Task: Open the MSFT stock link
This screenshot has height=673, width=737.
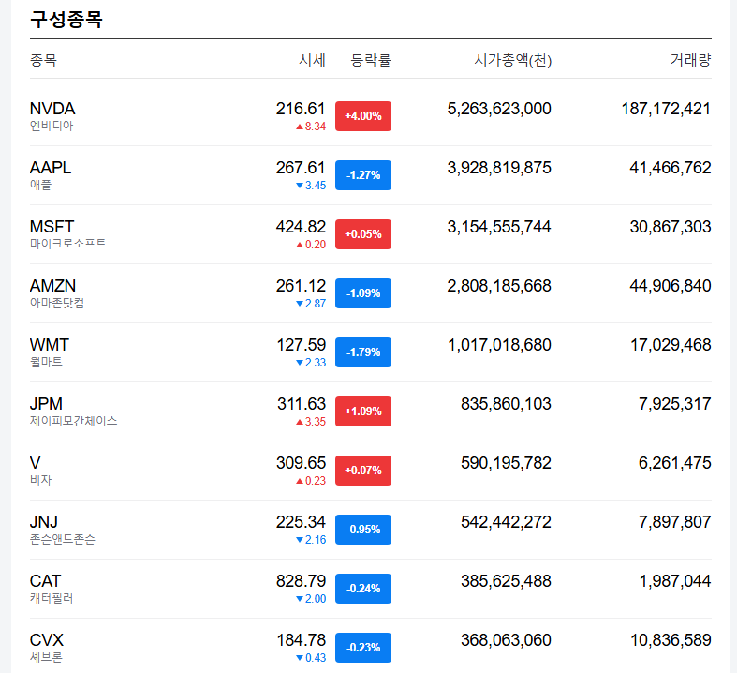Action: coord(52,227)
